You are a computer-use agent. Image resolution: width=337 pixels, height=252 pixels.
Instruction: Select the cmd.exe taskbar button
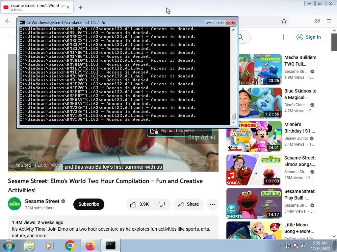(x=111, y=245)
